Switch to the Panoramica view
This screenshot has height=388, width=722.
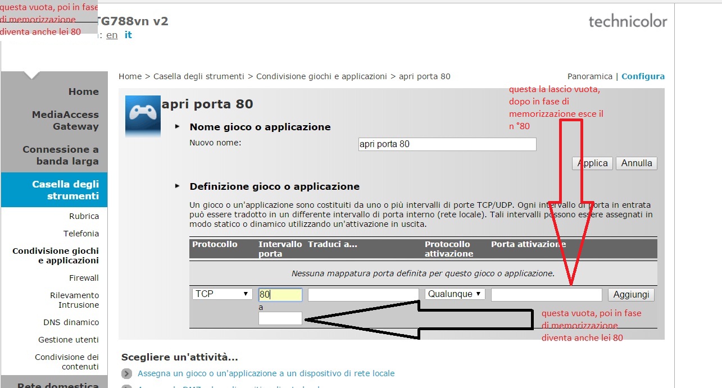pyautogui.click(x=589, y=76)
